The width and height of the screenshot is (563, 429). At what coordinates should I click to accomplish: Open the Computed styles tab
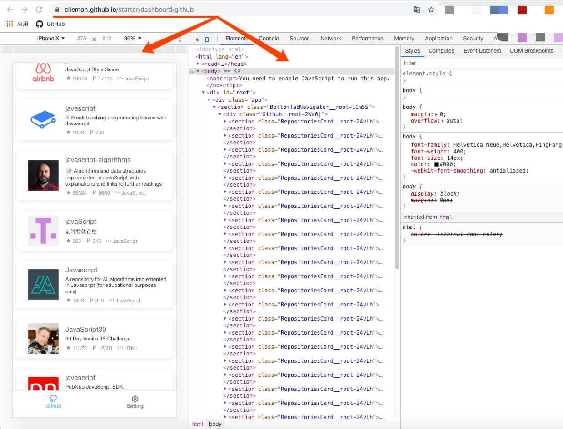coord(442,51)
